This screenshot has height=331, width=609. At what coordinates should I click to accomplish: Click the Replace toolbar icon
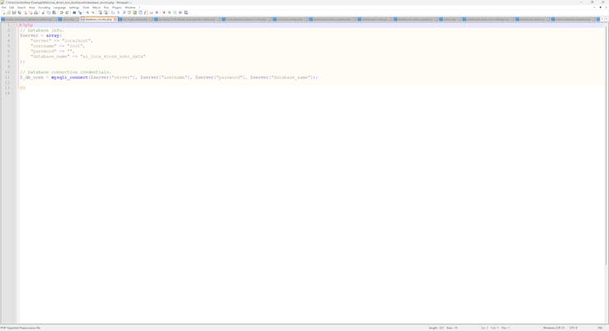click(80, 12)
